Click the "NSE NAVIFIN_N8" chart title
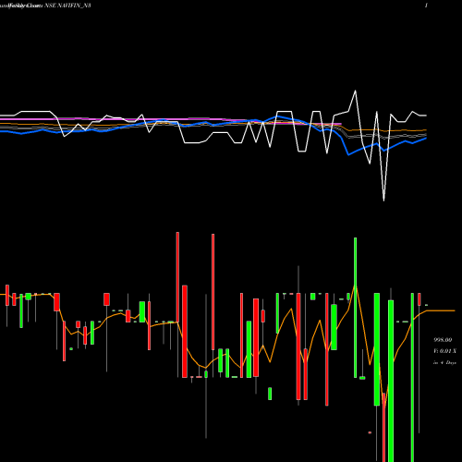 tap(67, 6)
